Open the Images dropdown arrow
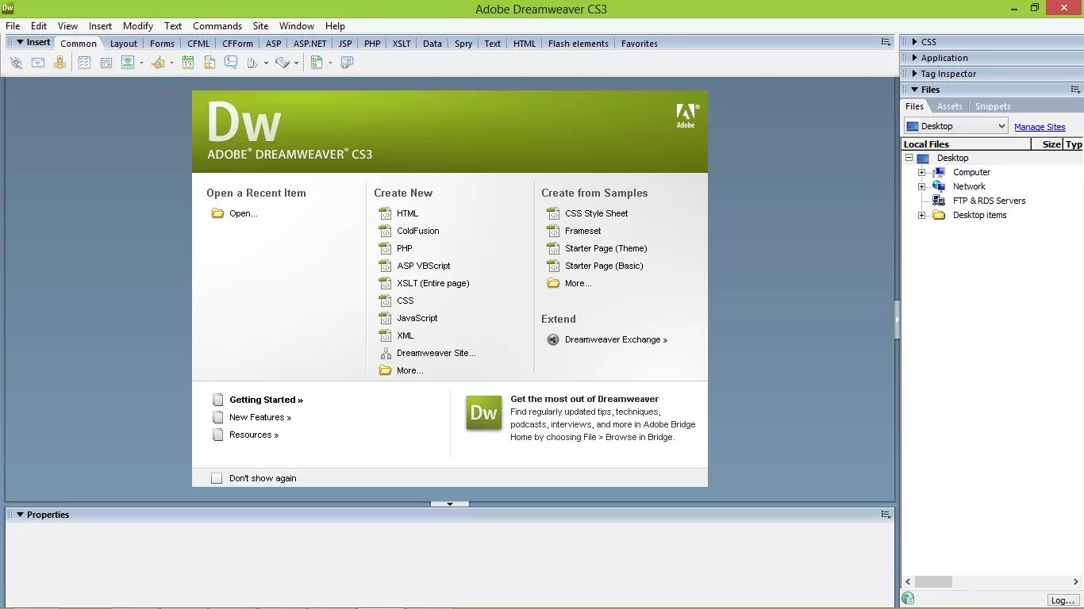This screenshot has width=1084, height=609. tap(141, 63)
